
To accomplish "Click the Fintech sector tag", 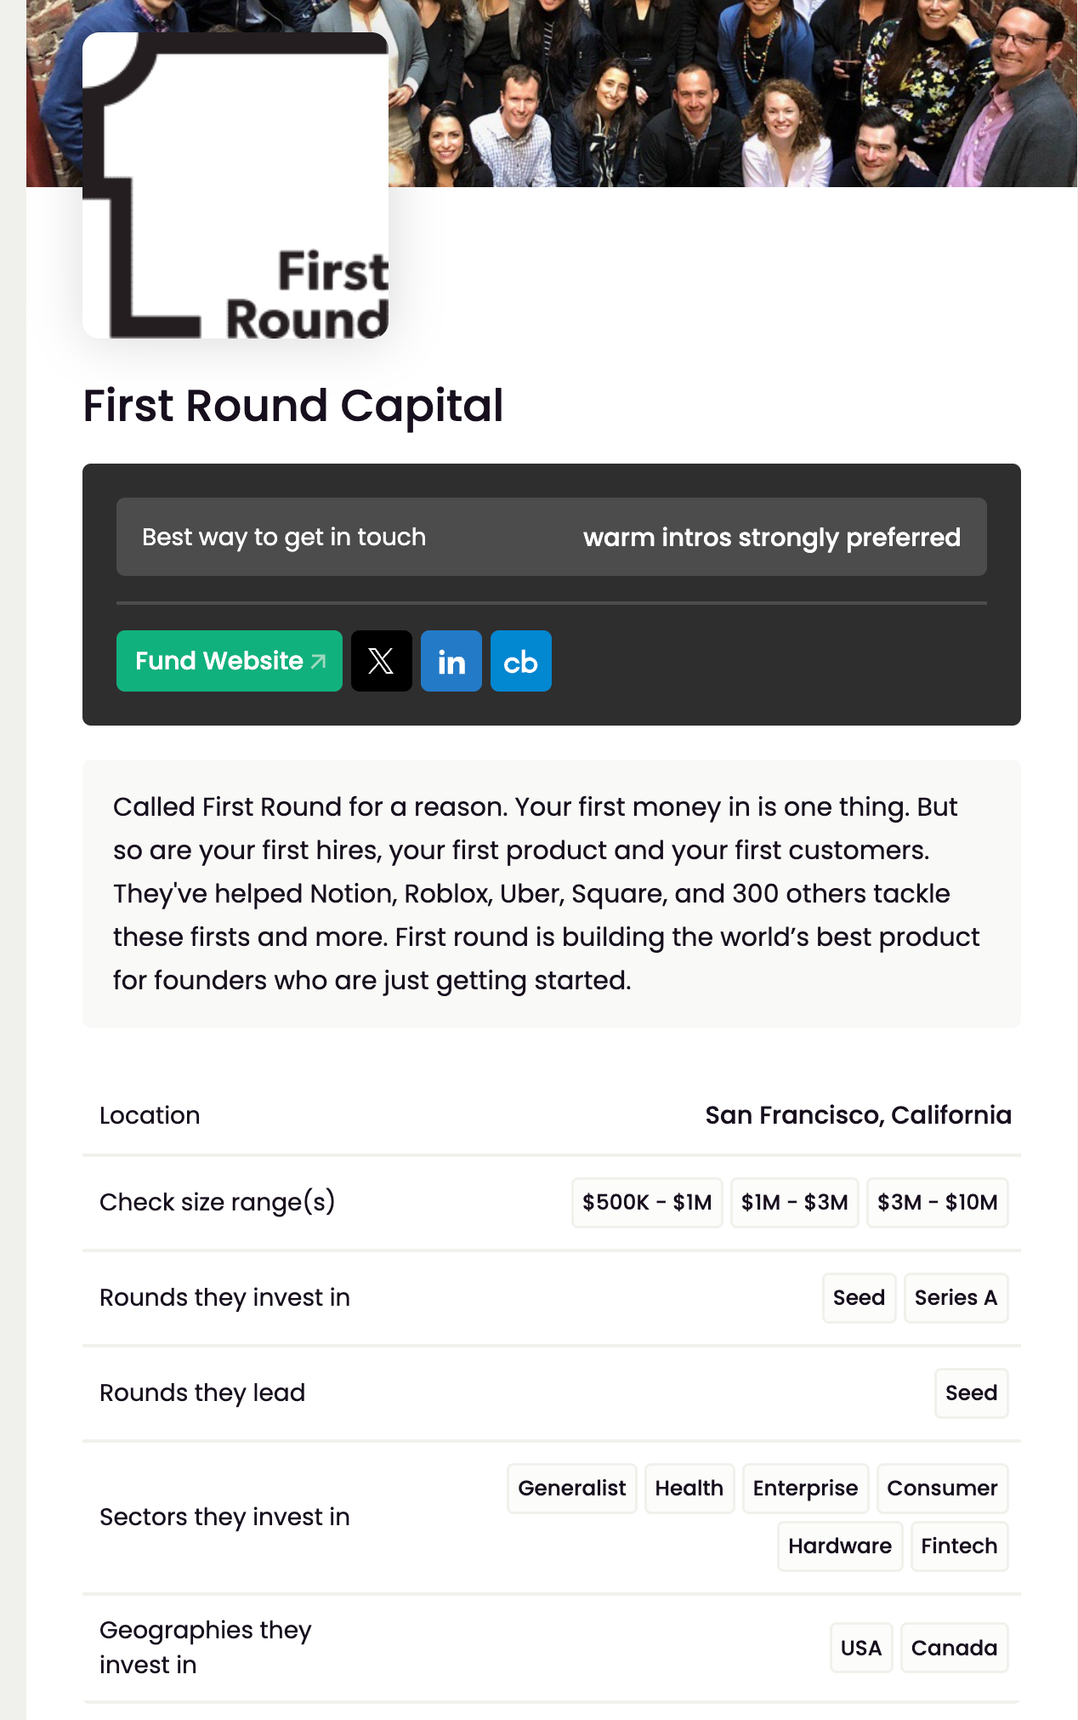I will 959,1546.
